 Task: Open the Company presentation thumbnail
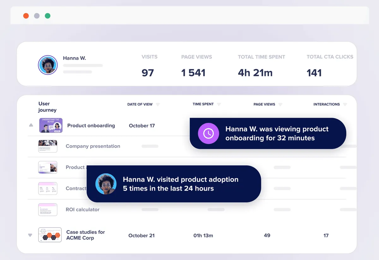48,146
